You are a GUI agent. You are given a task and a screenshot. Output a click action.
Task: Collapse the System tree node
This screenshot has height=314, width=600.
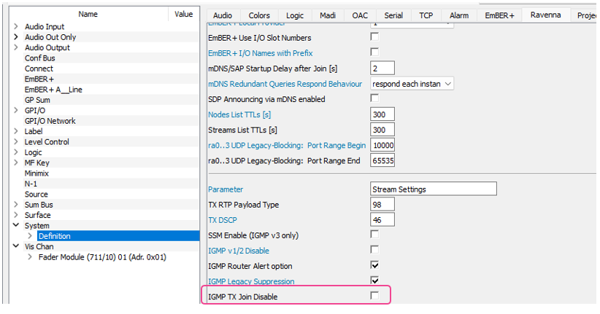coord(16,226)
